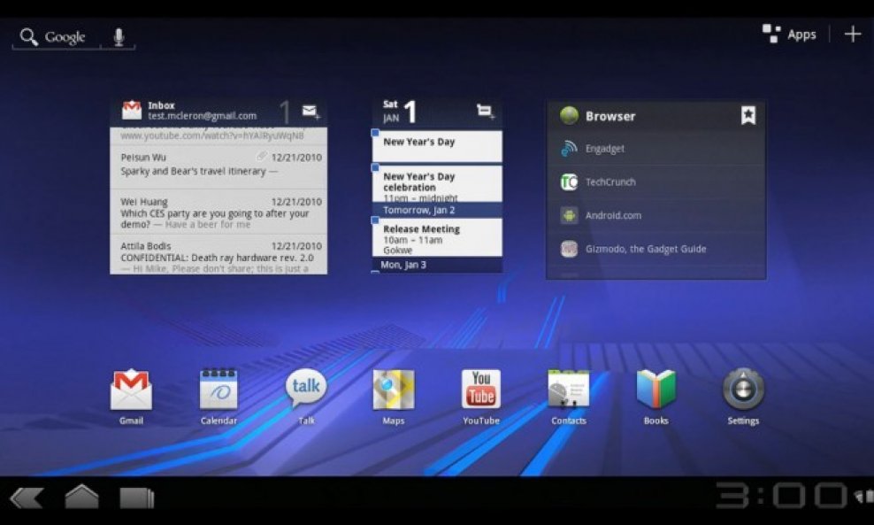Click the unread count 1 in Inbox widget
The height and width of the screenshot is (525, 874).
(285, 112)
